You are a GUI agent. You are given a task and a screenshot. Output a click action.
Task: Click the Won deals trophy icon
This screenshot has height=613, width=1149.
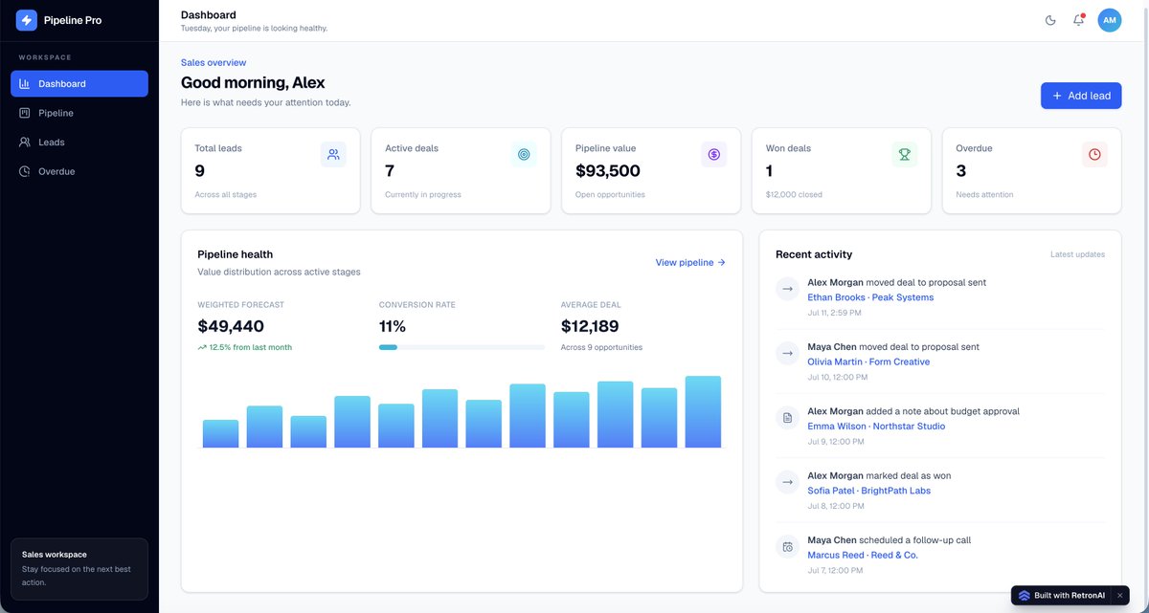905,154
